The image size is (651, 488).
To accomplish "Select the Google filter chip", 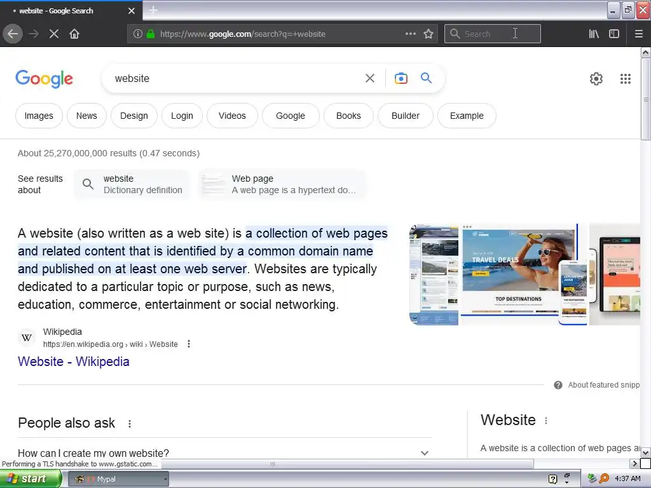I will [290, 116].
